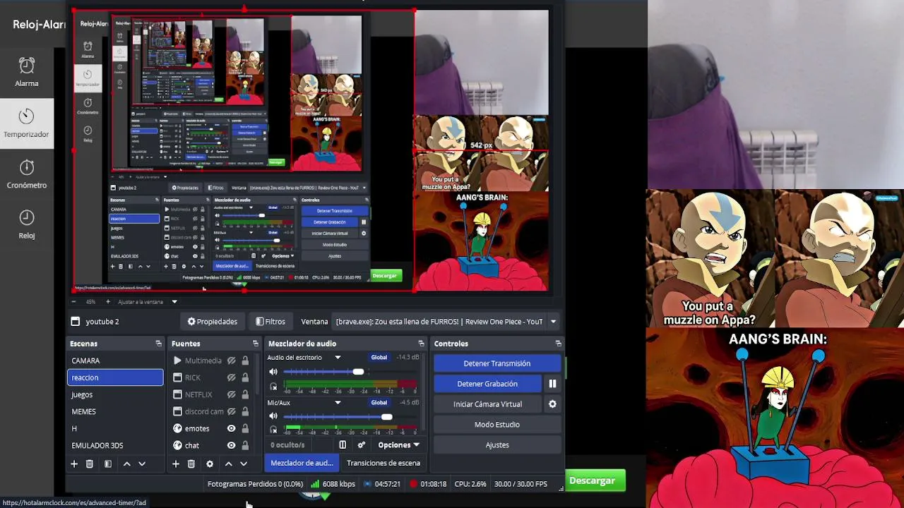Switch audio mixer layout icon

343,445
